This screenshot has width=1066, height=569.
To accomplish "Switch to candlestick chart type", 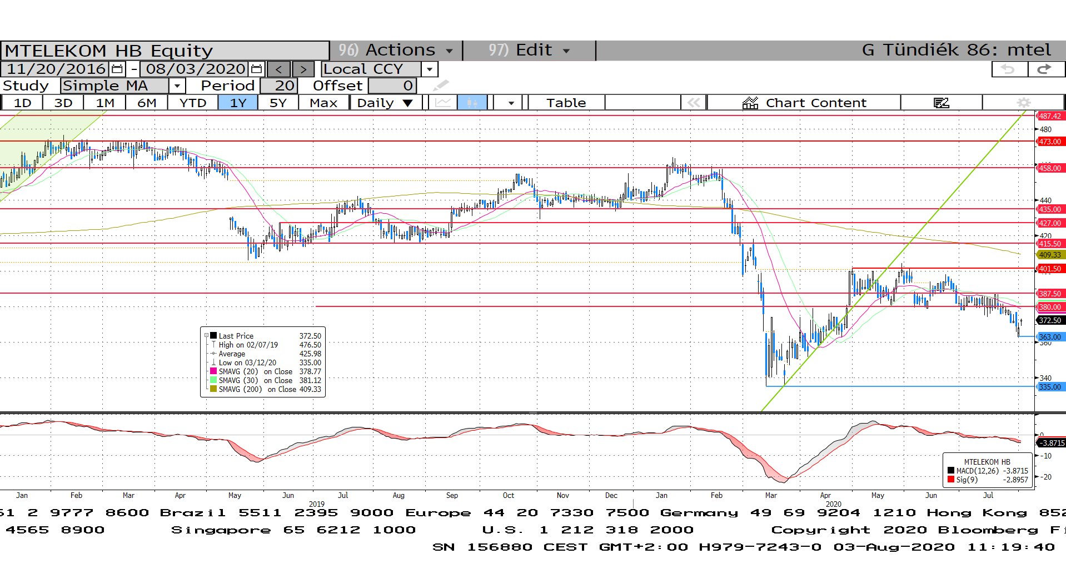I will [472, 103].
